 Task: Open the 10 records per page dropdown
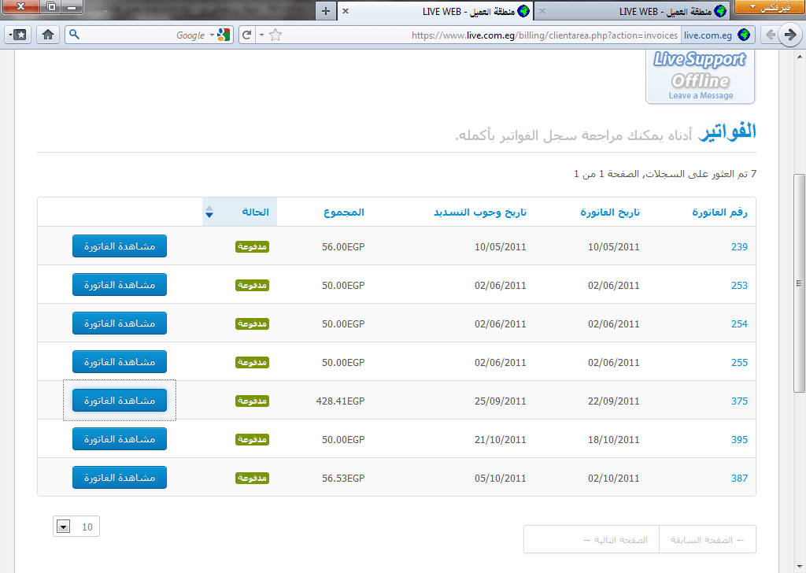tap(65, 527)
